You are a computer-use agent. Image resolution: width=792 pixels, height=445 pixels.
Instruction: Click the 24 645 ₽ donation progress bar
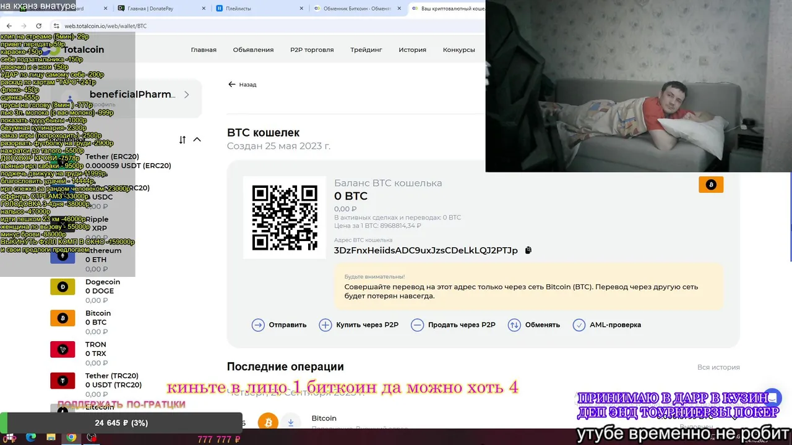pyautogui.click(x=121, y=423)
